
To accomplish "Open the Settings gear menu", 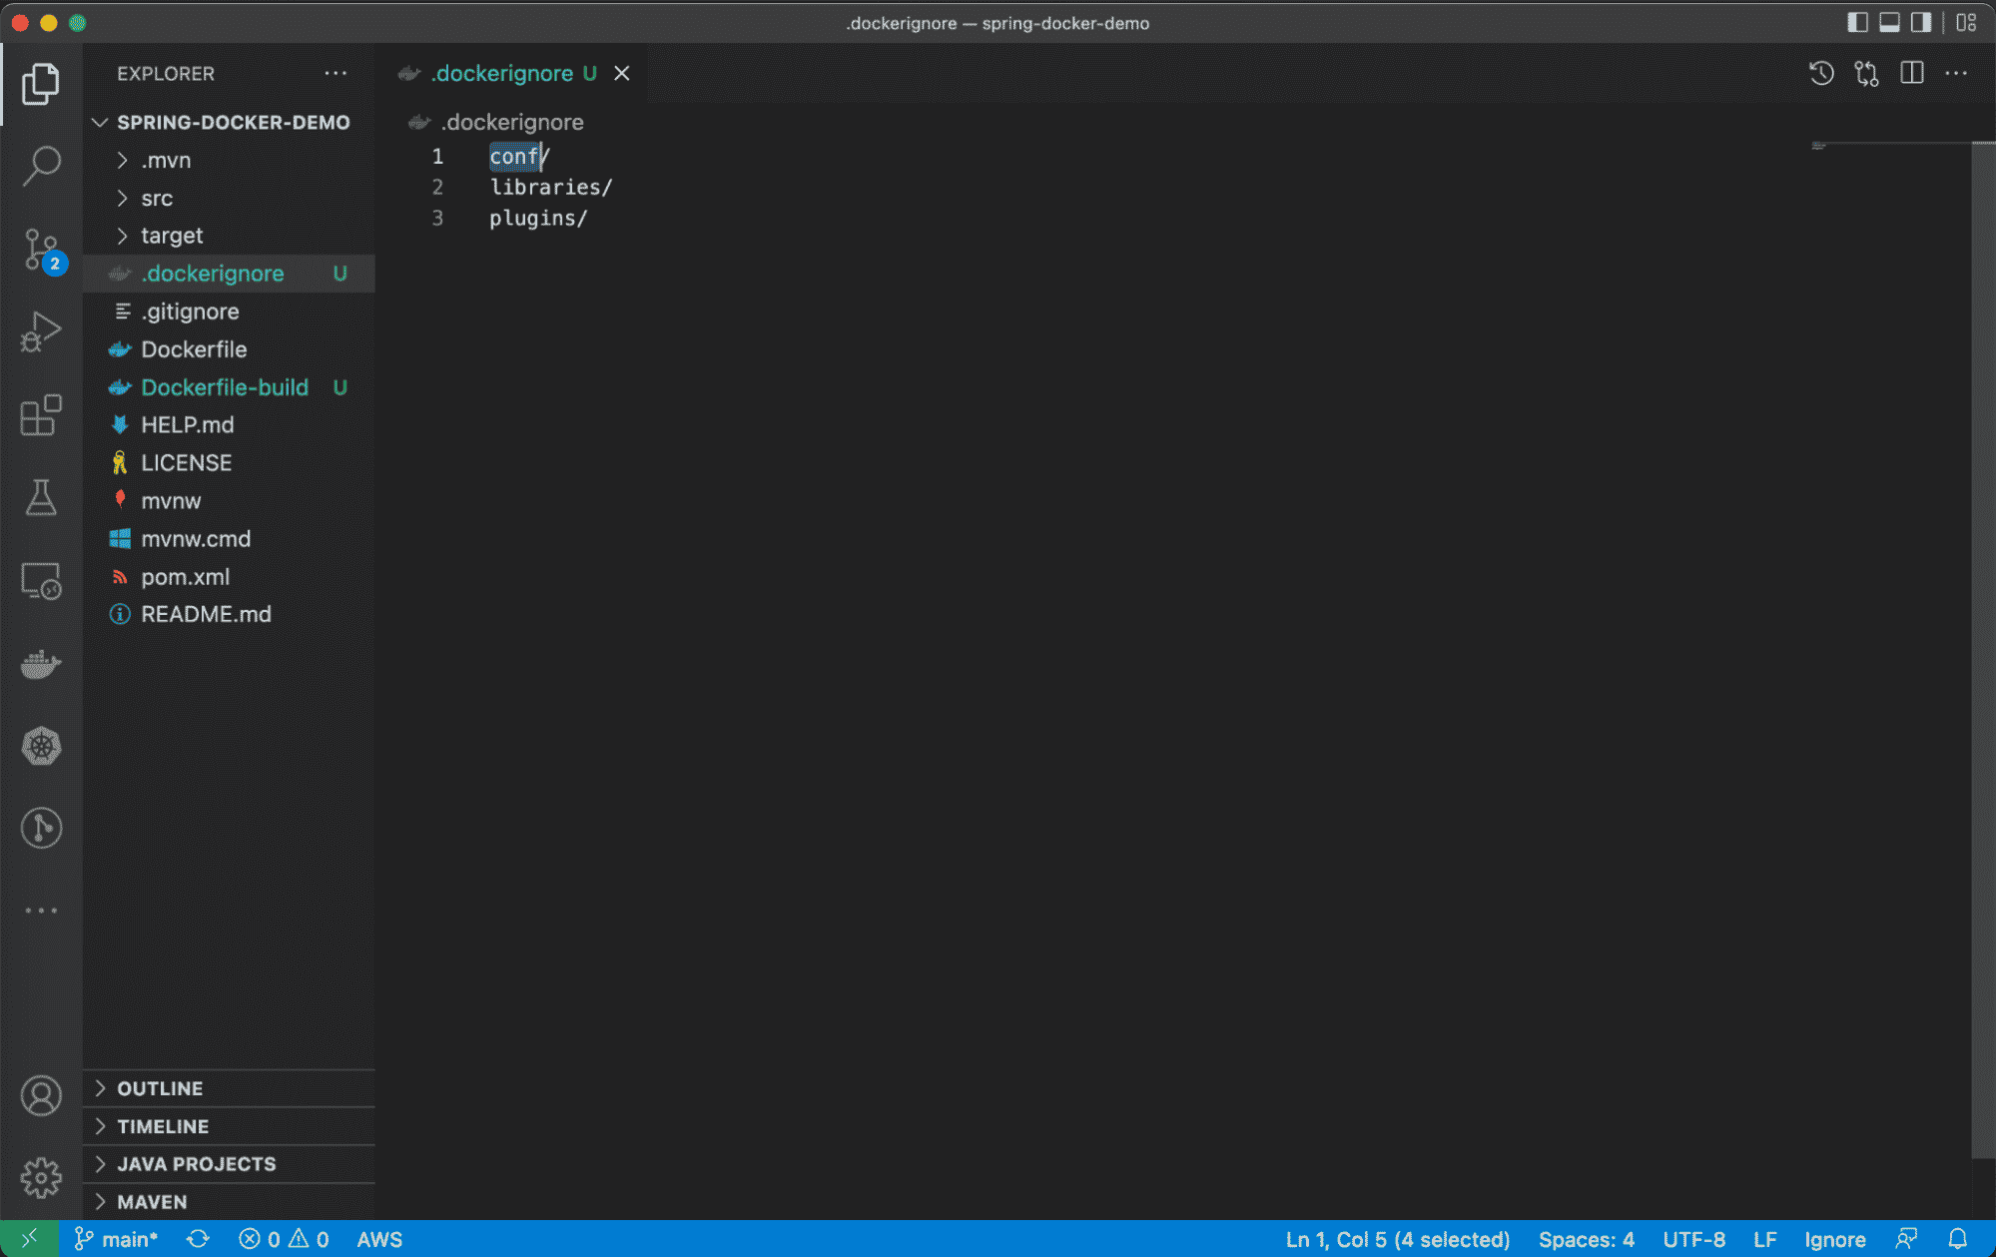I will point(41,1178).
